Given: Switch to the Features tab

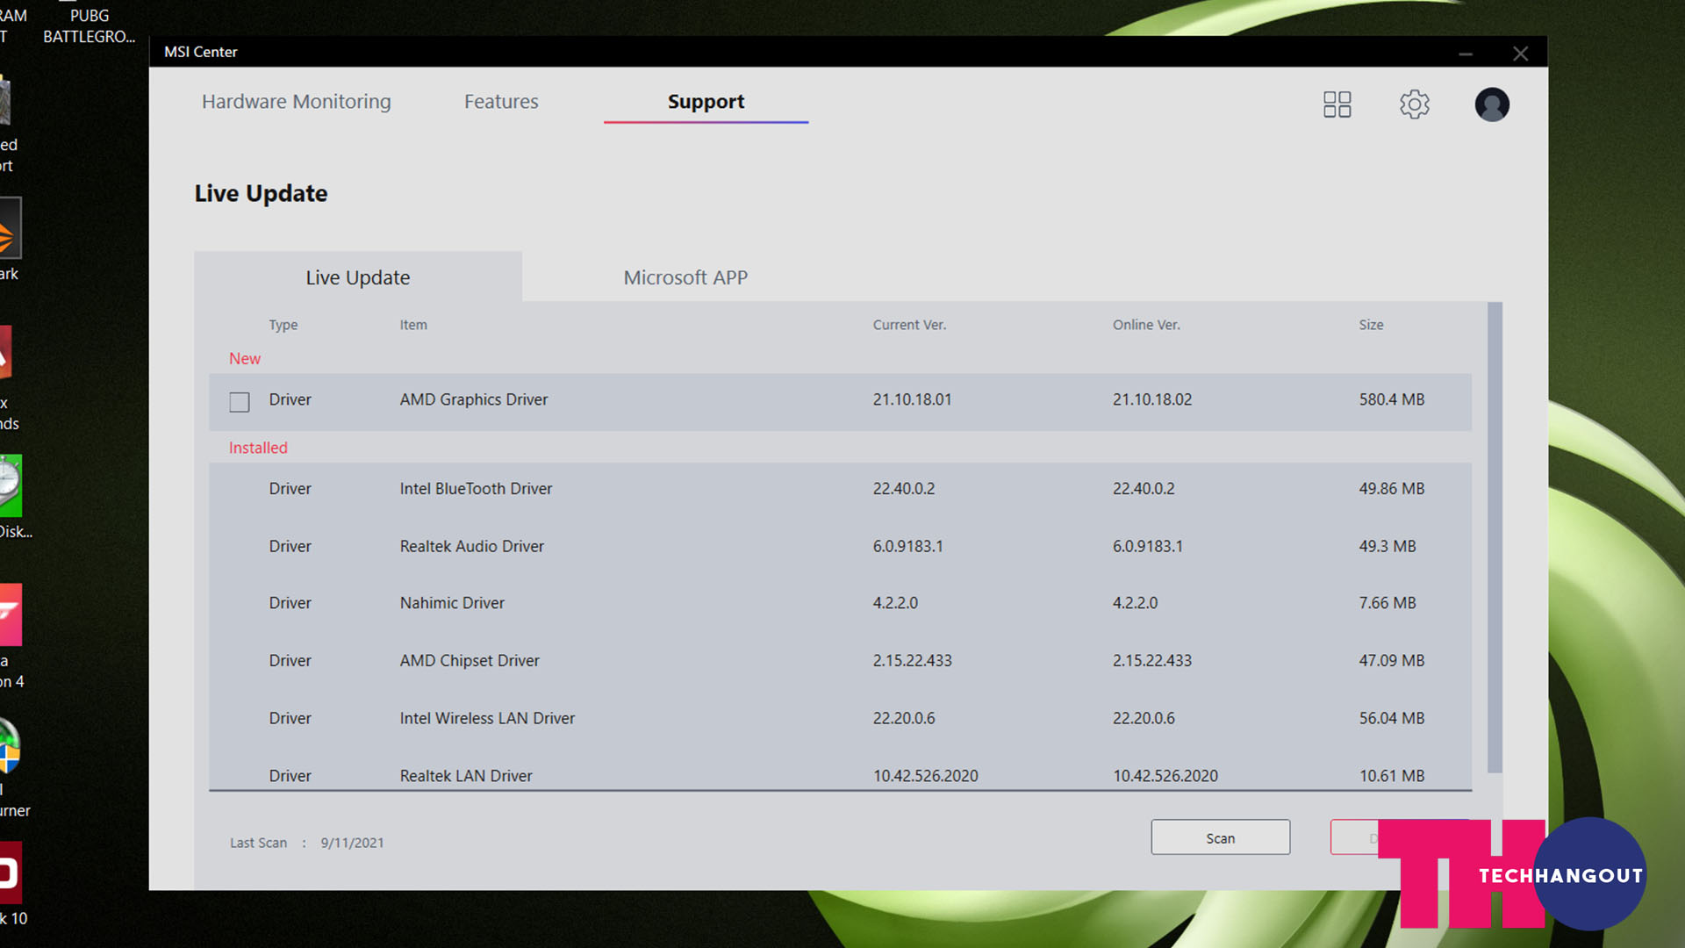Looking at the screenshot, I should (501, 102).
